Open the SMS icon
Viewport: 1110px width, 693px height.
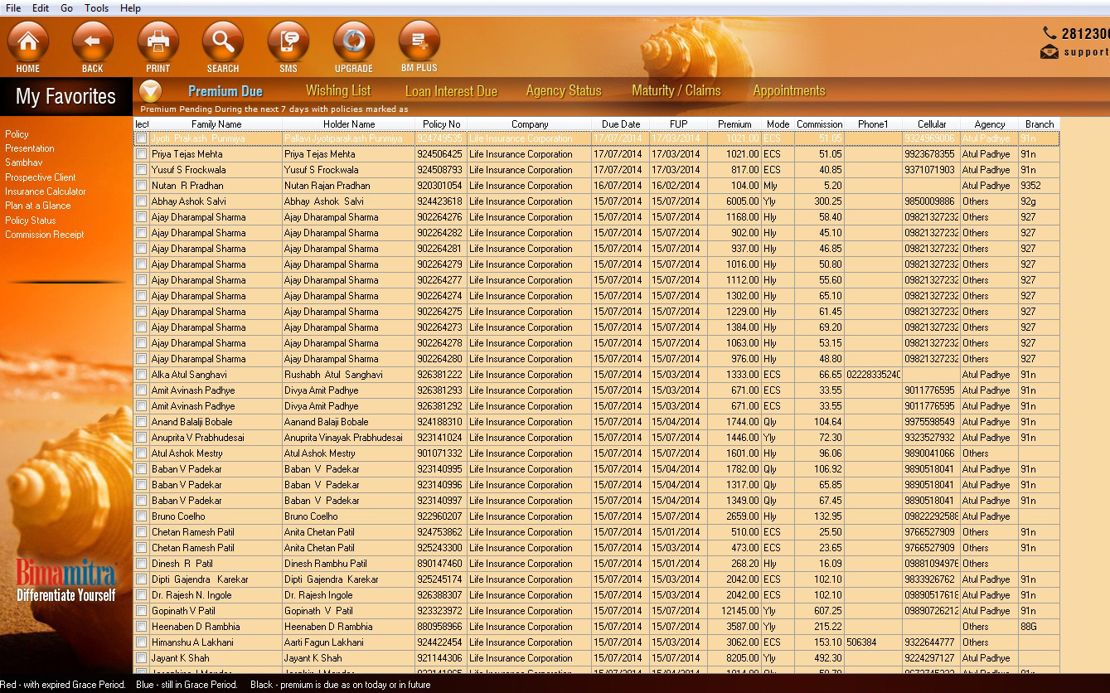pyautogui.click(x=288, y=41)
